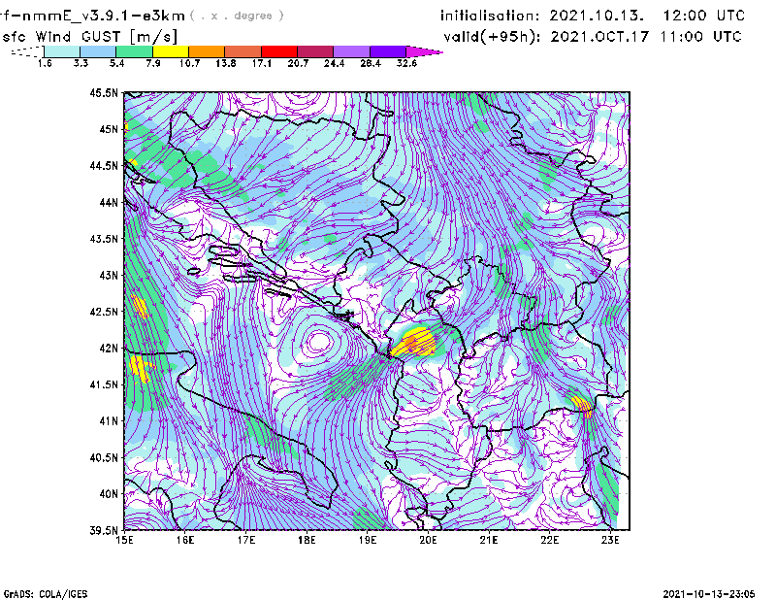Click the "19E" longitude label
The height and width of the screenshot is (600, 776).
click(368, 540)
